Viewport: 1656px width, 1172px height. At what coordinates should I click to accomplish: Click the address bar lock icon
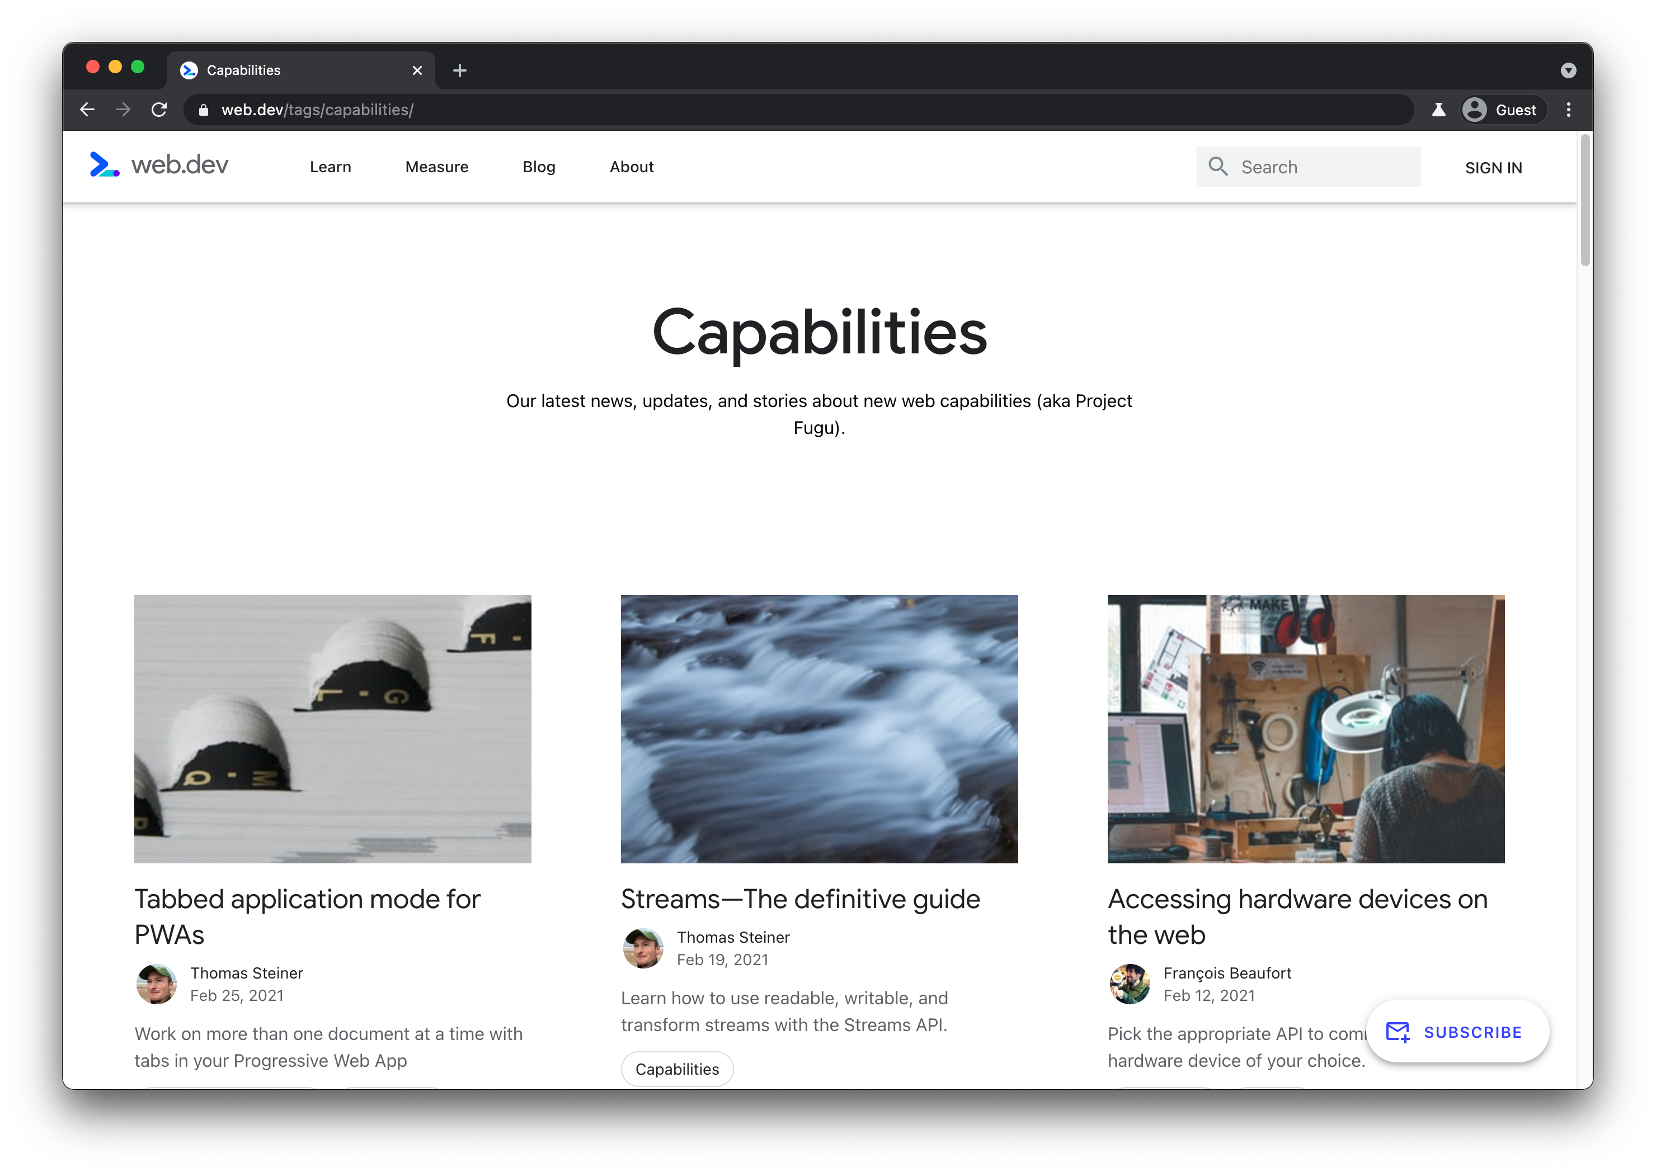coord(204,110)
